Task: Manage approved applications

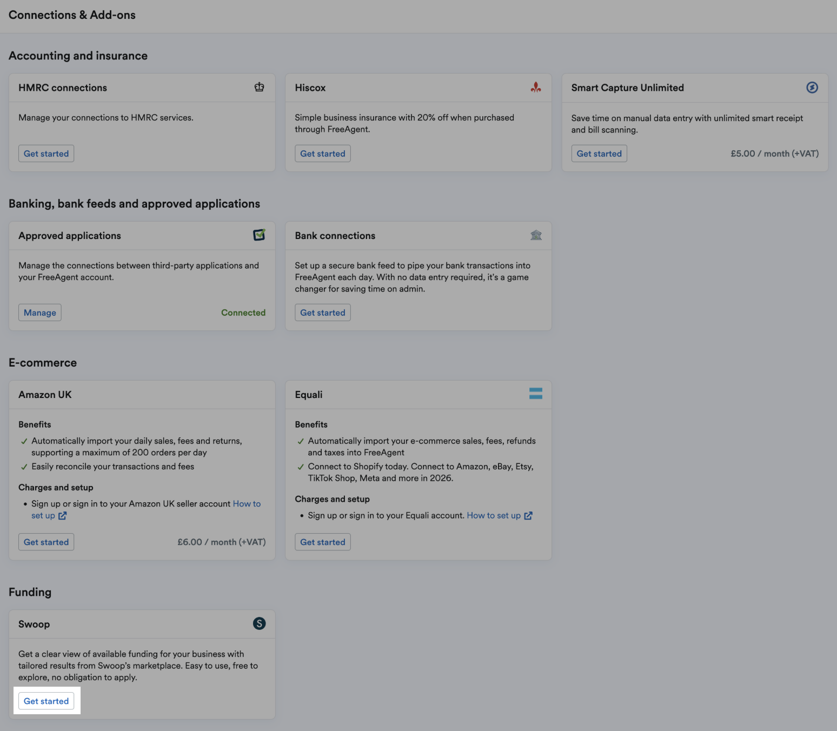Action: [40, 313]
